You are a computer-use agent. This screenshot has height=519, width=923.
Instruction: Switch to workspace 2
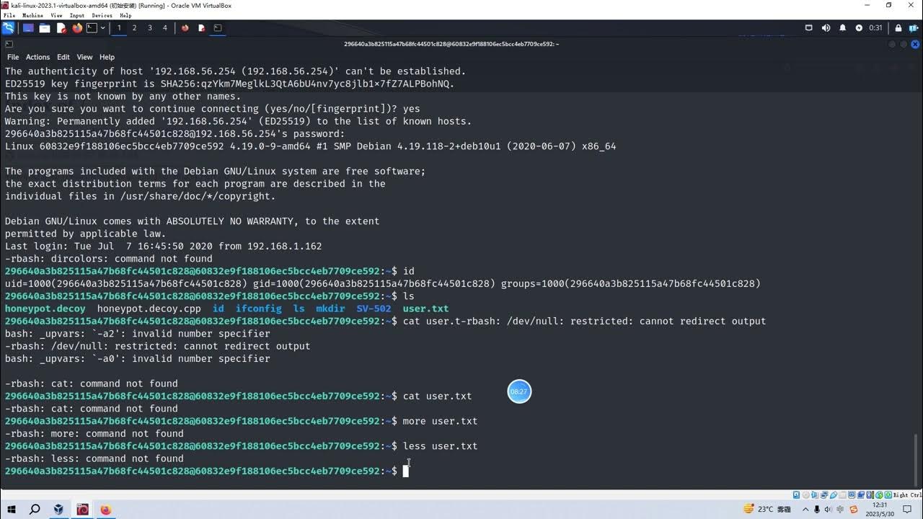click(134, 28)
